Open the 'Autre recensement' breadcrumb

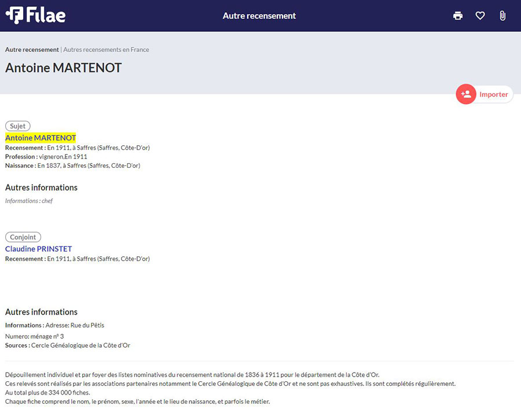[x=32, y=50]
